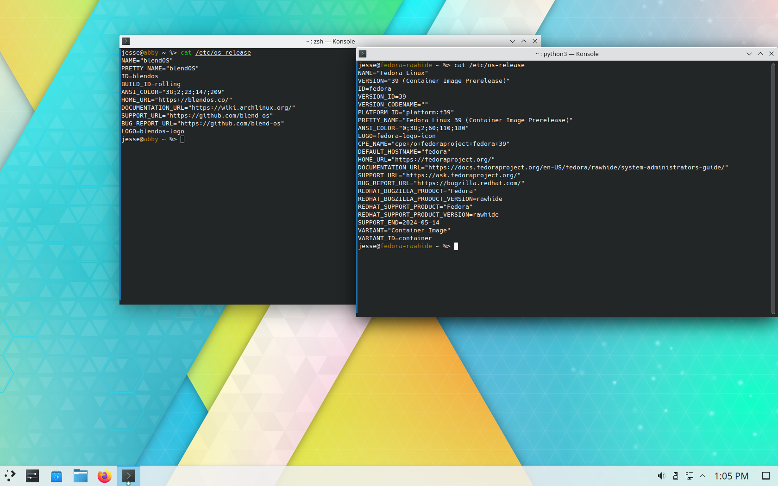Click the BUG_REPORT_URL bugzilla.redhat.com line
The width and height of the screenshot is (778, 486).
(441, 183)
